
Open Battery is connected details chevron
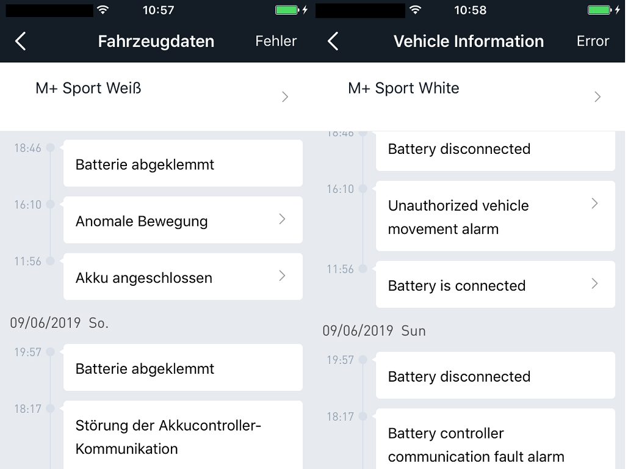(594, 284)
